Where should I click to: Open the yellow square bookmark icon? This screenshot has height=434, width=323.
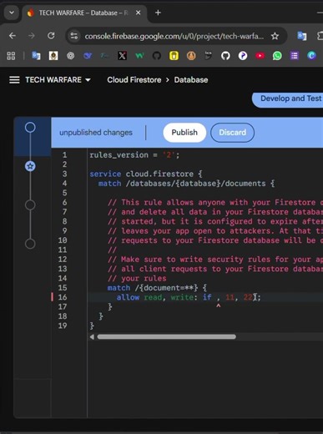174,56
